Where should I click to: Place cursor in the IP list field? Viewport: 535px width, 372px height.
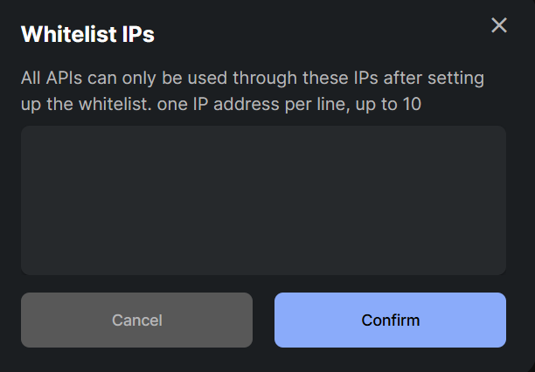263,200
